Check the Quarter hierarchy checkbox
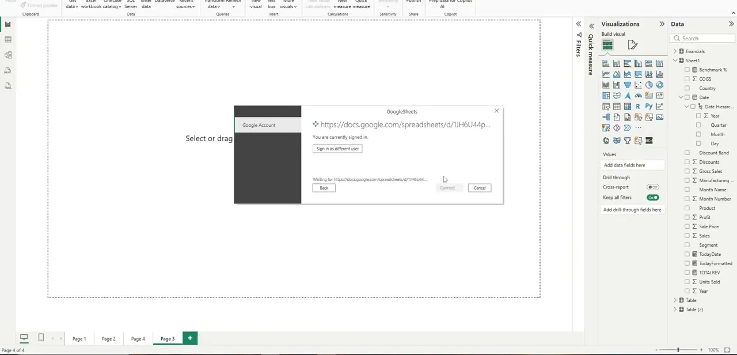 (x=698, y=125)
